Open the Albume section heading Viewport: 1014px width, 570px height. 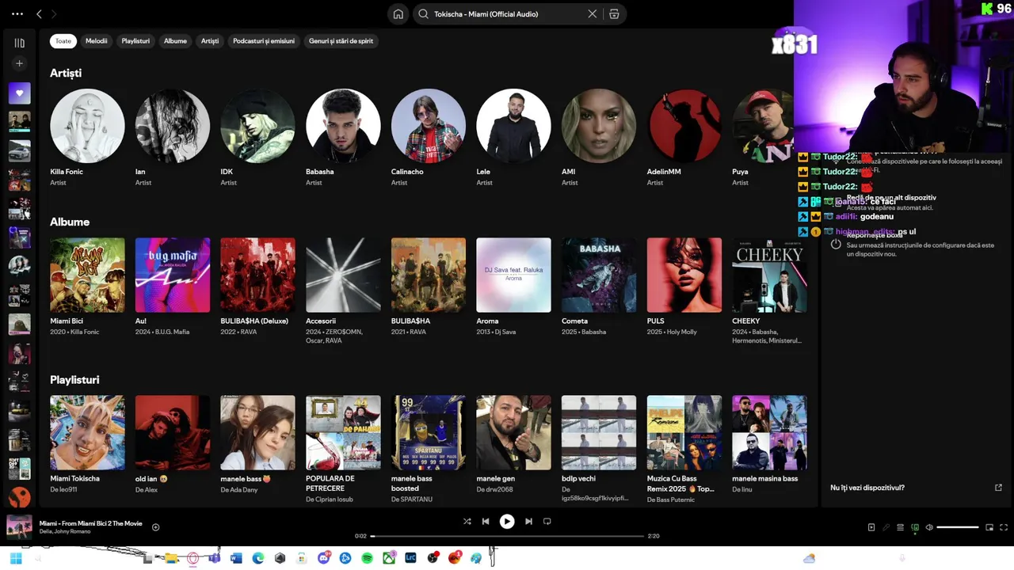pyautogui.click(x=70, y=222)
